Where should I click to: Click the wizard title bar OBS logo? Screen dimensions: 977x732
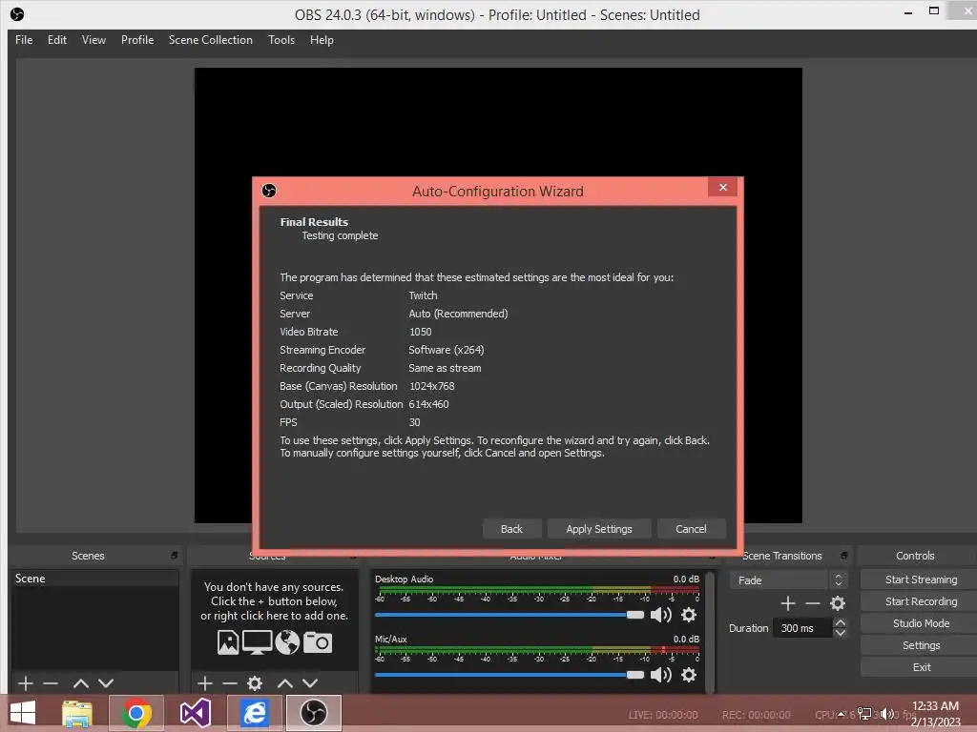click(269, 191)
